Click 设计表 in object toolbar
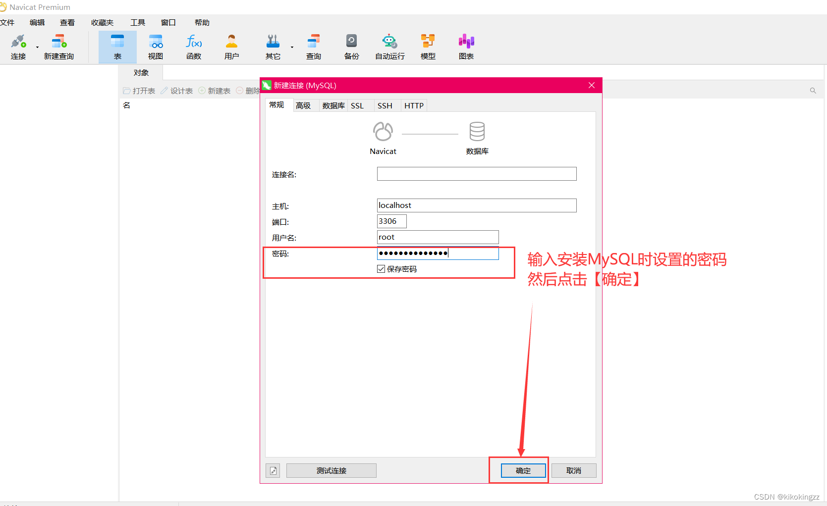This screenshot has width=827, height=506. 177,91
